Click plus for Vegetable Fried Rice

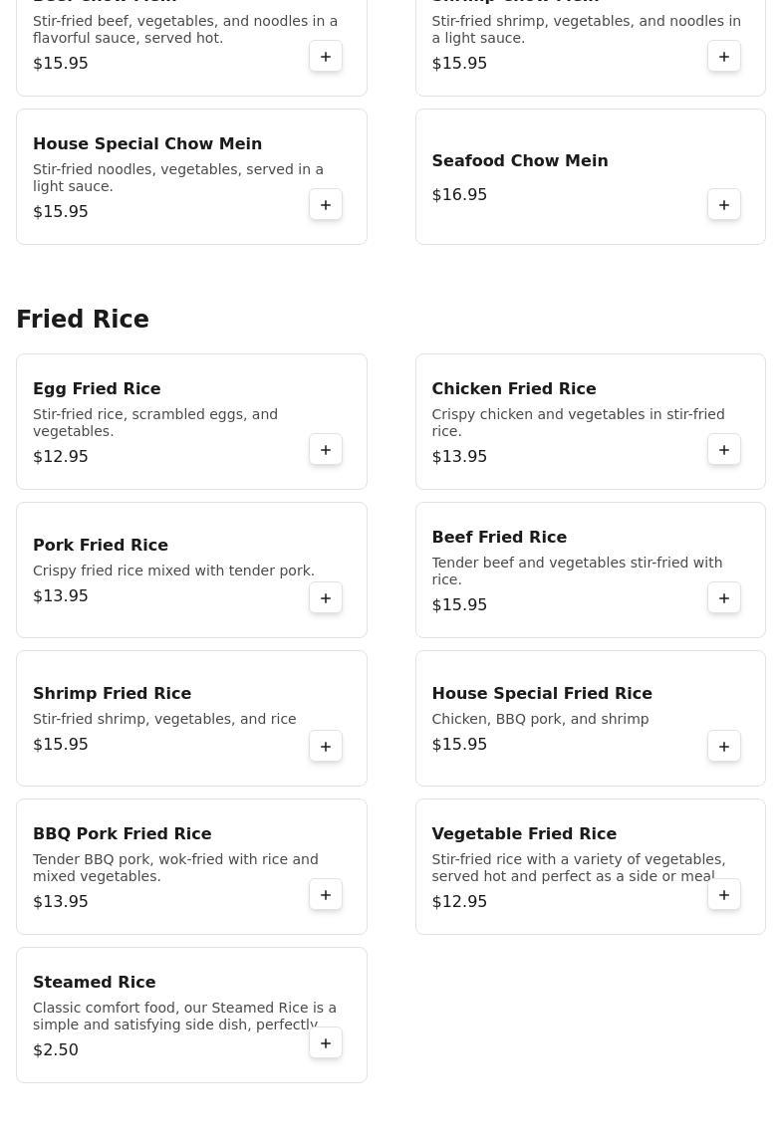pyautogui.click(x=724, y=895)
